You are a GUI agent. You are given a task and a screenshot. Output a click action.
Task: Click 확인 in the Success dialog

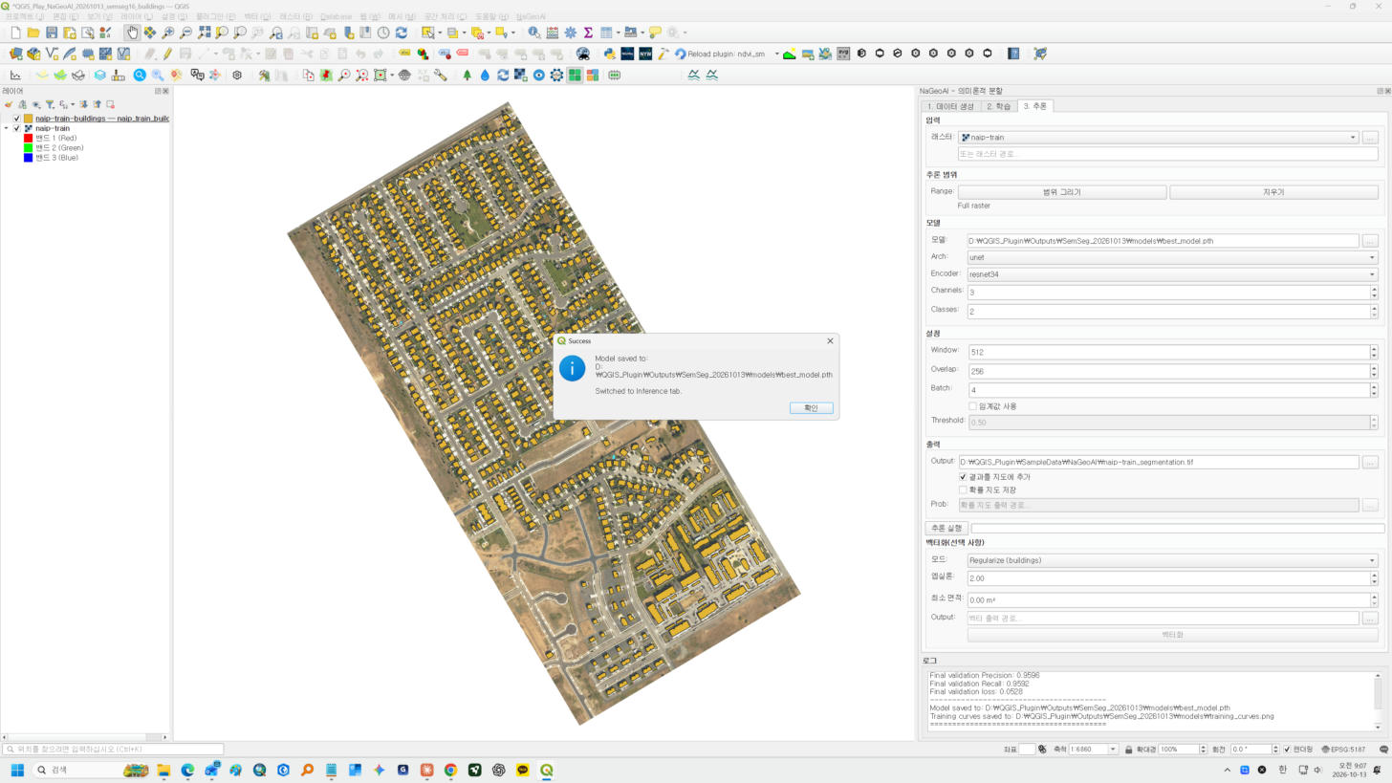[812, 408]
